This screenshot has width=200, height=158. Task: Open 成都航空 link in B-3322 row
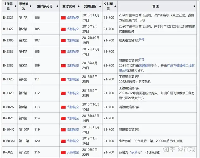coord(73,29)
